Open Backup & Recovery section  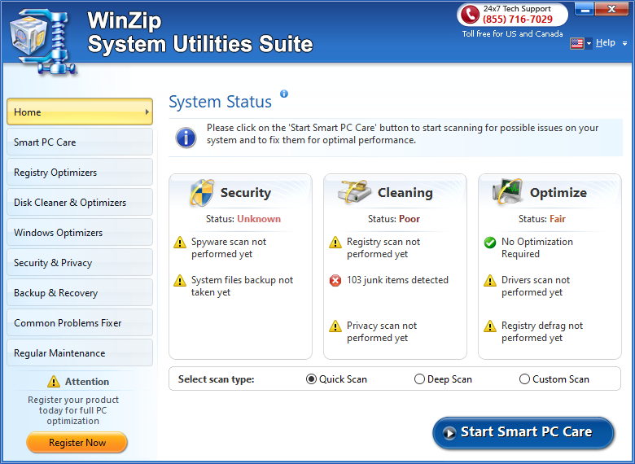click(80, 293)
